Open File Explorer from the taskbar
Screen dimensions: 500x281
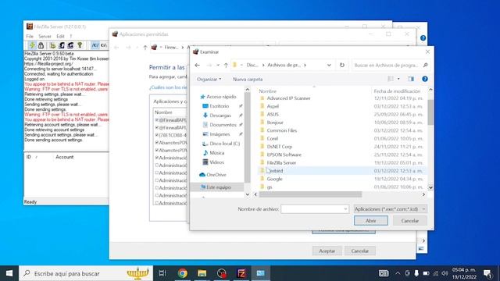[202, 273]
